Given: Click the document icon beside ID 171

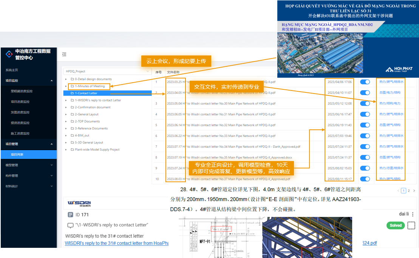Looking at the screenshot, I should [70, 215].
